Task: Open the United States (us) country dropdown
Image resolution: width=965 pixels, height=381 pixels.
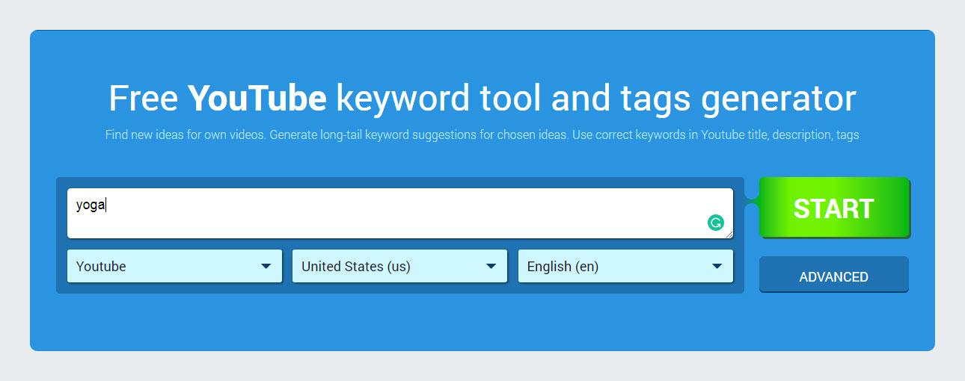Action: 399,267
